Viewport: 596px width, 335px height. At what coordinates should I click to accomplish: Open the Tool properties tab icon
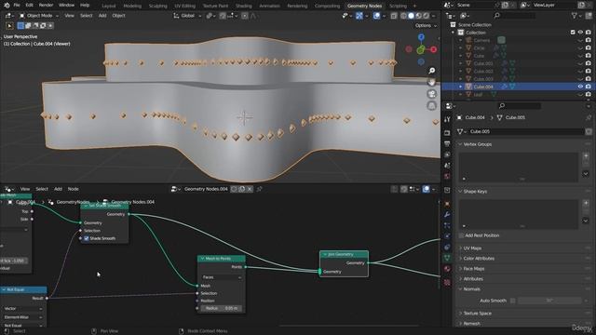447,119
